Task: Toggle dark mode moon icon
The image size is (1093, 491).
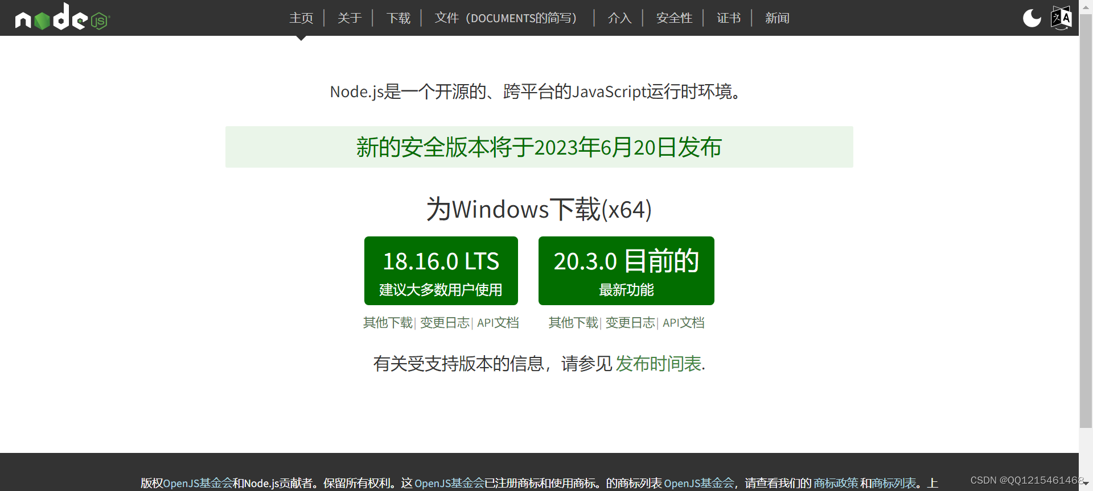Action: 1032,18
